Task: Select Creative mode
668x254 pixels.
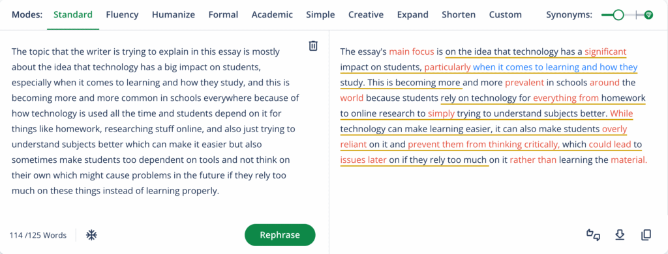Action: [x=366, y=14]
